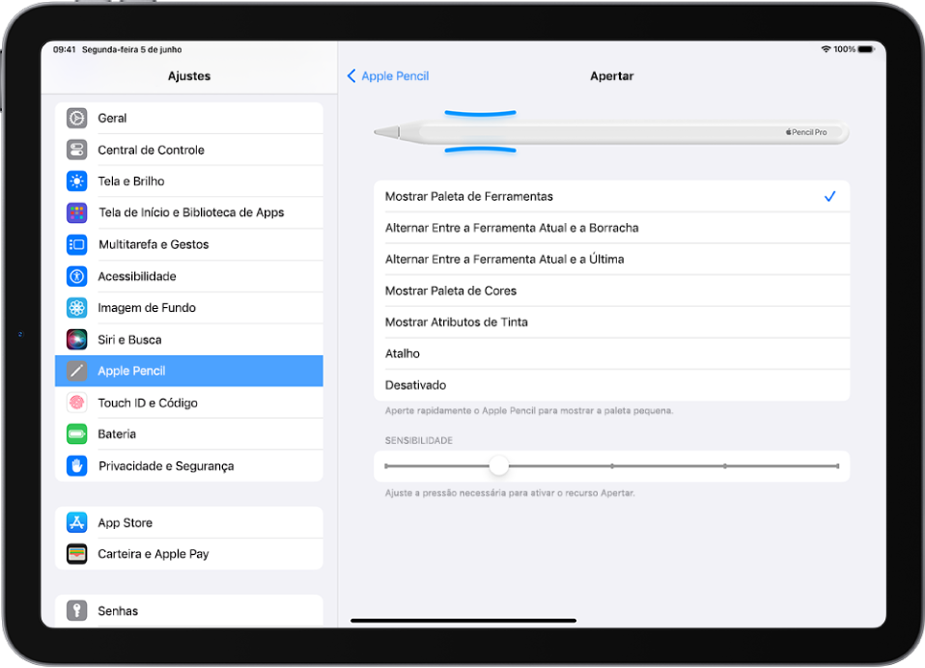Select the Acessibilidade icon

point(77,276)
